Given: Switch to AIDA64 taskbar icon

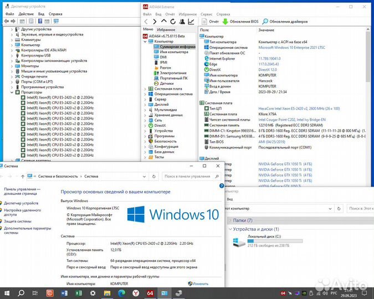Looking at the screenshot, I should click(x=150, y=293).
